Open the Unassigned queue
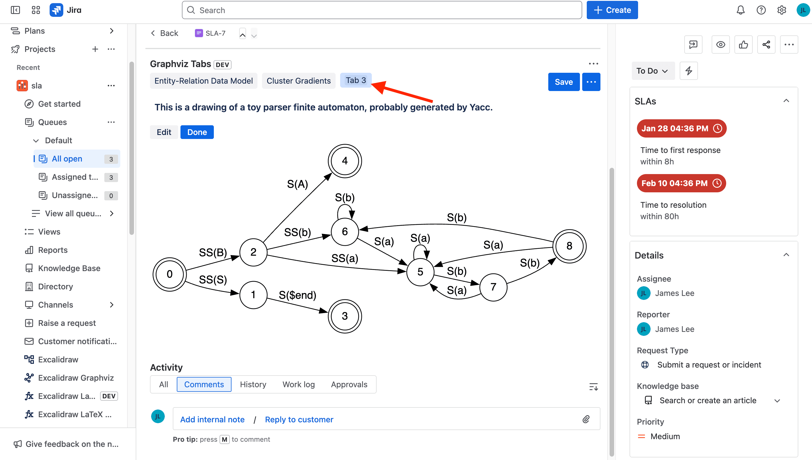 (77, 195)
